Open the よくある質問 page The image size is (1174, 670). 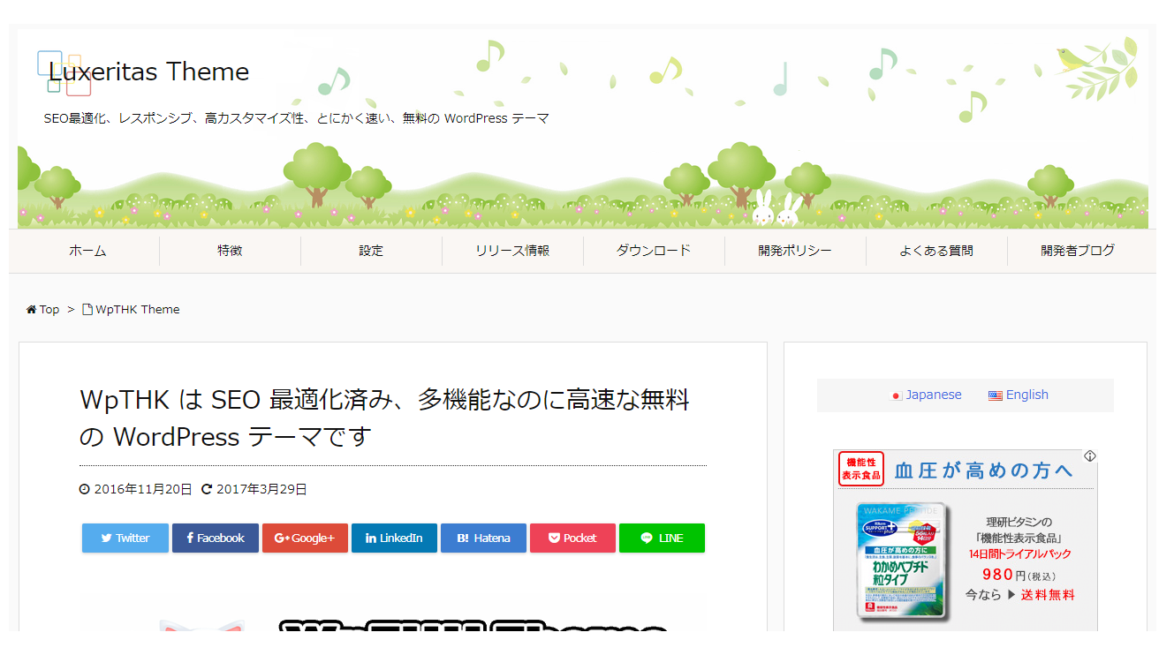click(x=936, y=251)
